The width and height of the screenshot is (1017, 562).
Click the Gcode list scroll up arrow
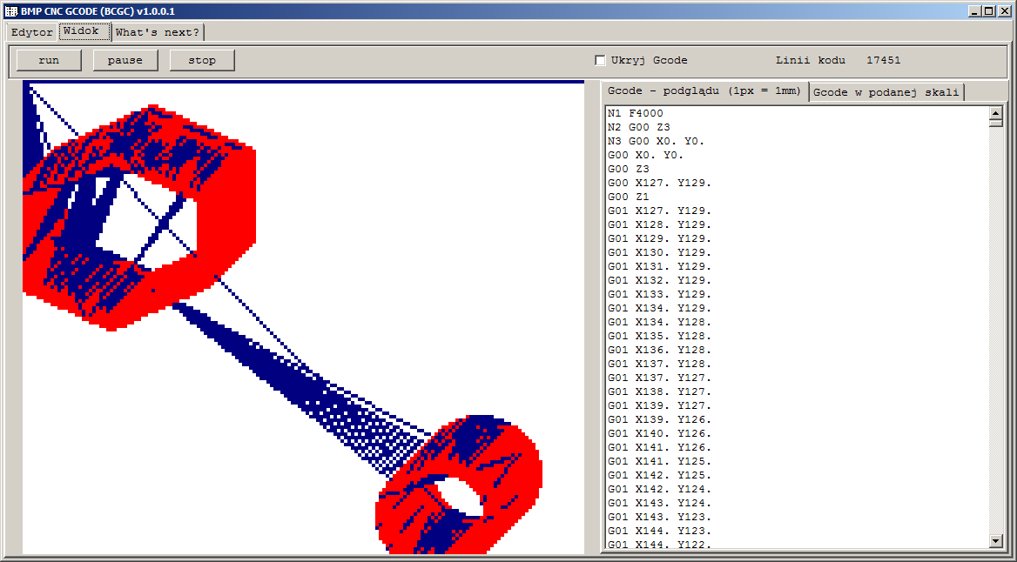[x=996, y=113]
